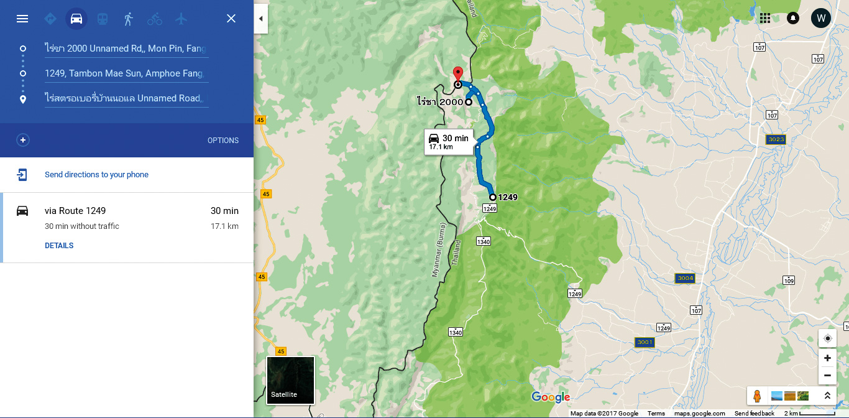Zoom in on the map
Screen dimensions: 849x418
[x=827, y=358]
